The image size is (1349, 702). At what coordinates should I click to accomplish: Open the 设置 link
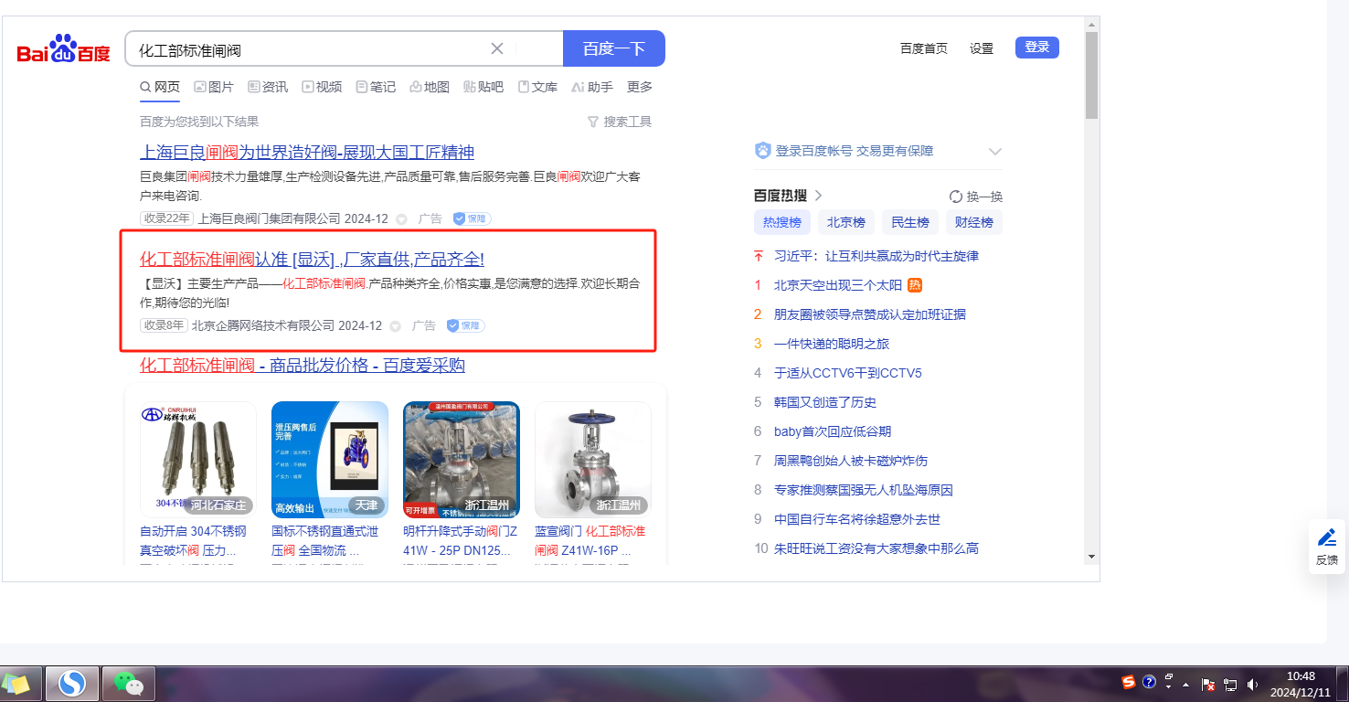coord(982,48)
